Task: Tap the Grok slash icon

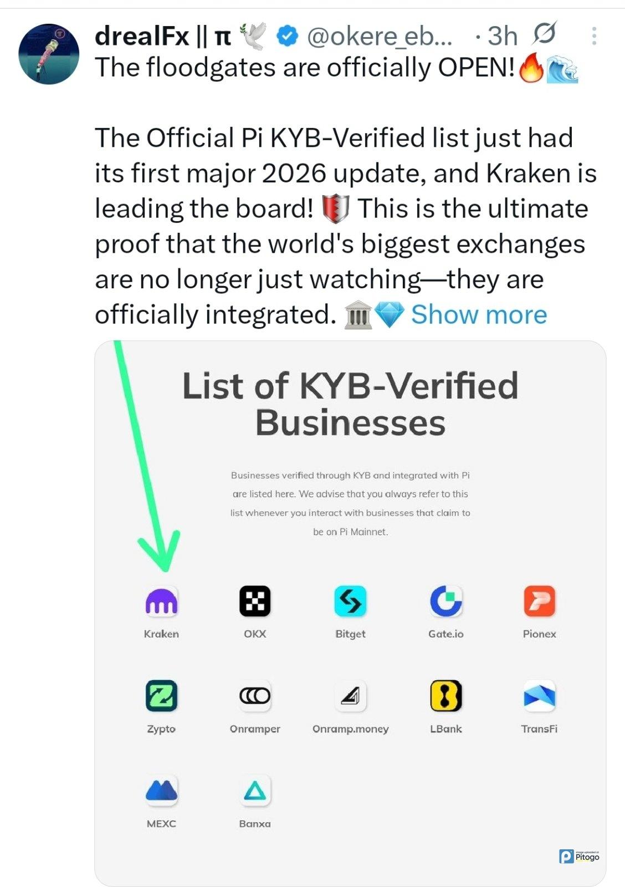Action: [x=544, y=34]
